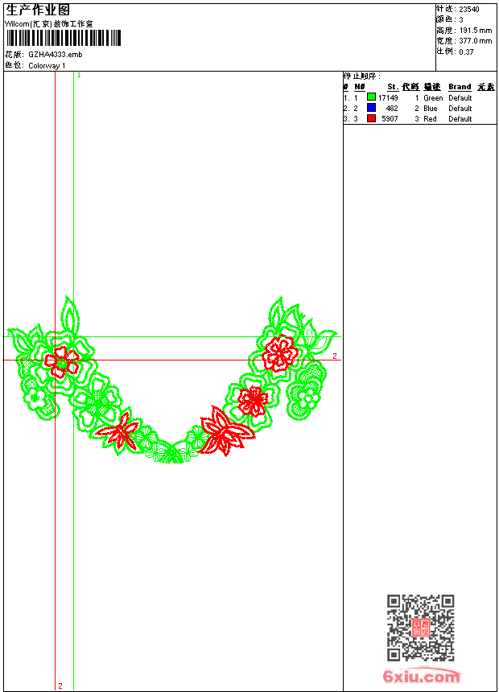499x692 pixels.
Task: Click the 停止顺序 stop sequence heading
Action: [361, 76]
